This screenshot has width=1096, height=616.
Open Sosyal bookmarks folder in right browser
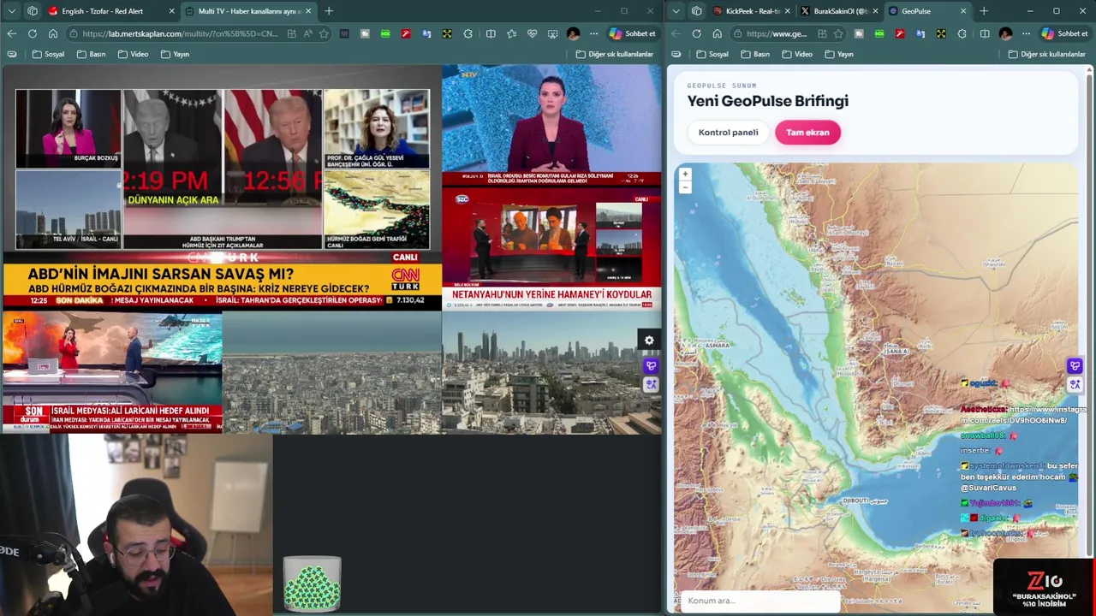pyautogui.click(x=712, y=54)
